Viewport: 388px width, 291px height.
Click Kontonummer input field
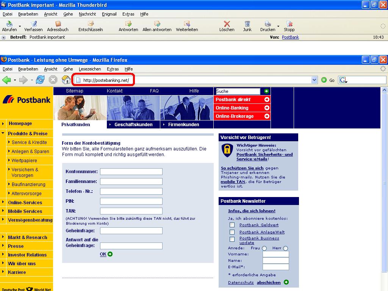[x=131, y=172]
